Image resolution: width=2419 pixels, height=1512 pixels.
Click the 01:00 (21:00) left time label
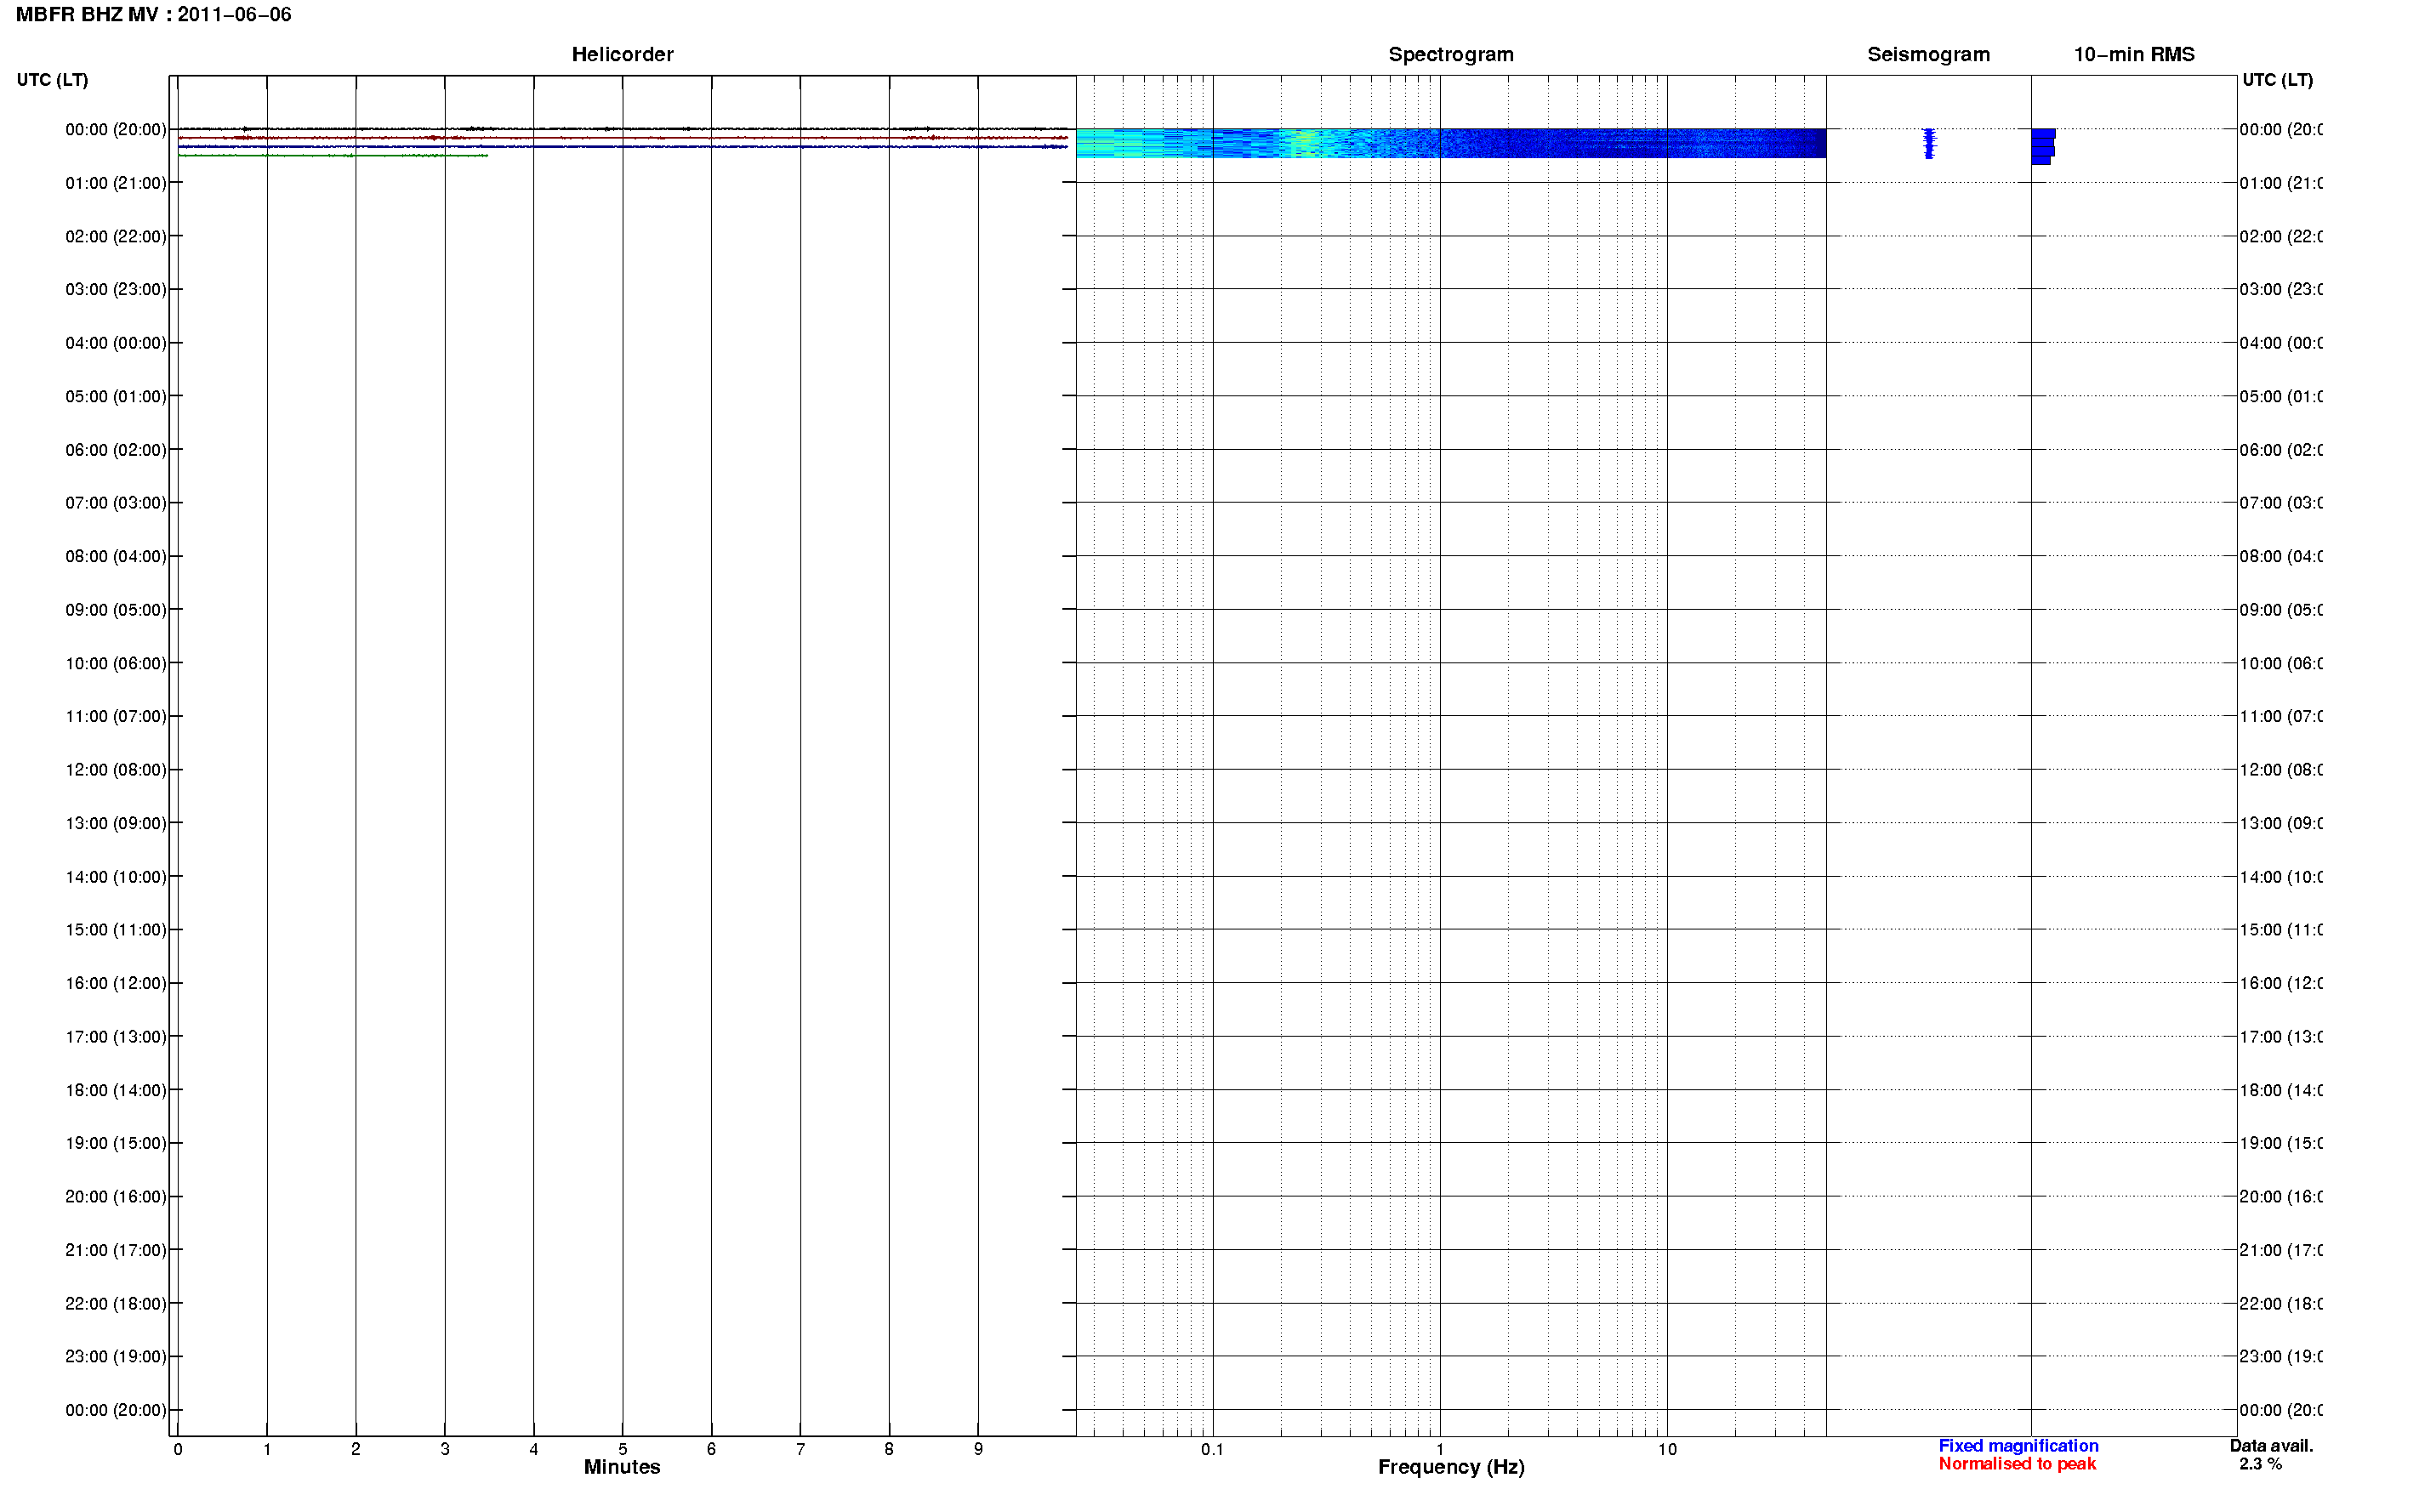coord(116,183)
